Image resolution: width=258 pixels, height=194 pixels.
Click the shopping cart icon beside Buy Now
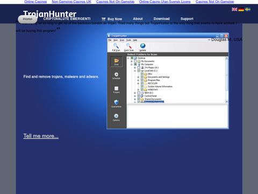103,19
